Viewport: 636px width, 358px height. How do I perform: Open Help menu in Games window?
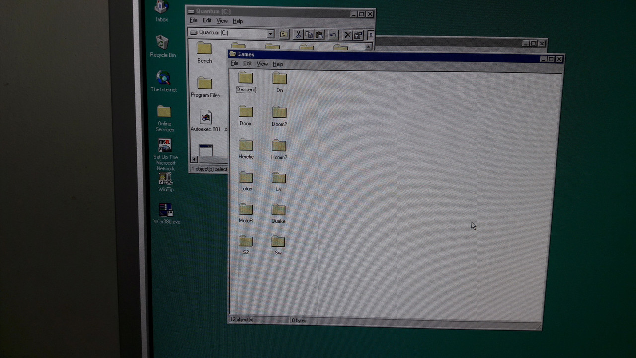(278, 64)
